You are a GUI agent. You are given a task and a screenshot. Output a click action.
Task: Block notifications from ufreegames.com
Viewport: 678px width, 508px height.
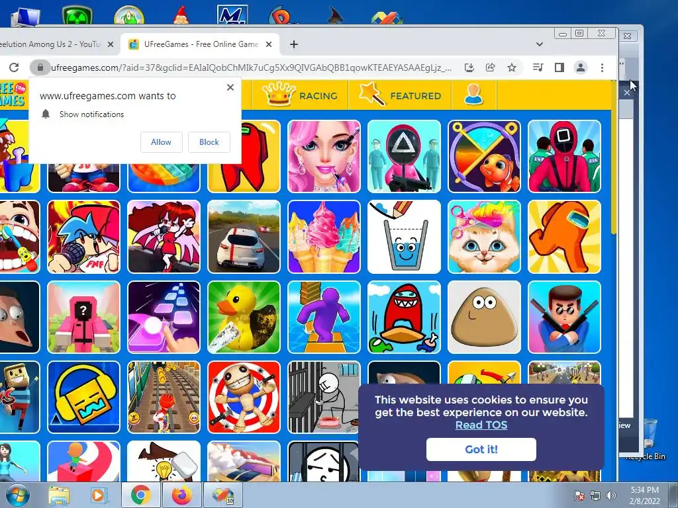pos(209,142)
